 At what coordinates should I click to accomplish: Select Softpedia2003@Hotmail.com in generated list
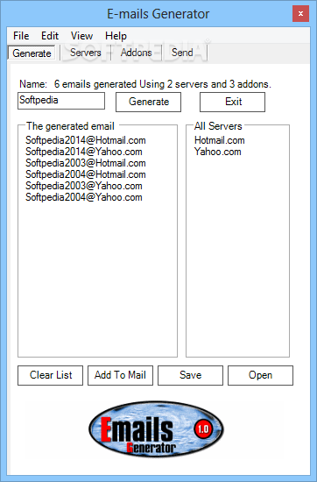(86, 163)
